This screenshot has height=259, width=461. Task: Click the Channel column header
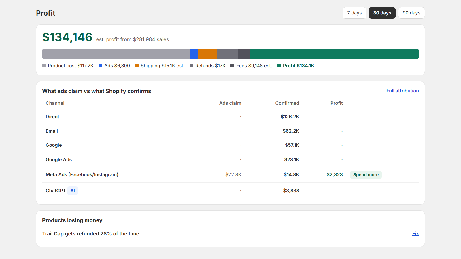tap(55, 103)
